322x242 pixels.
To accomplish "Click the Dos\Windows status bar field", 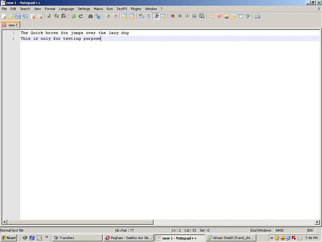I will [x=262, y=230].
